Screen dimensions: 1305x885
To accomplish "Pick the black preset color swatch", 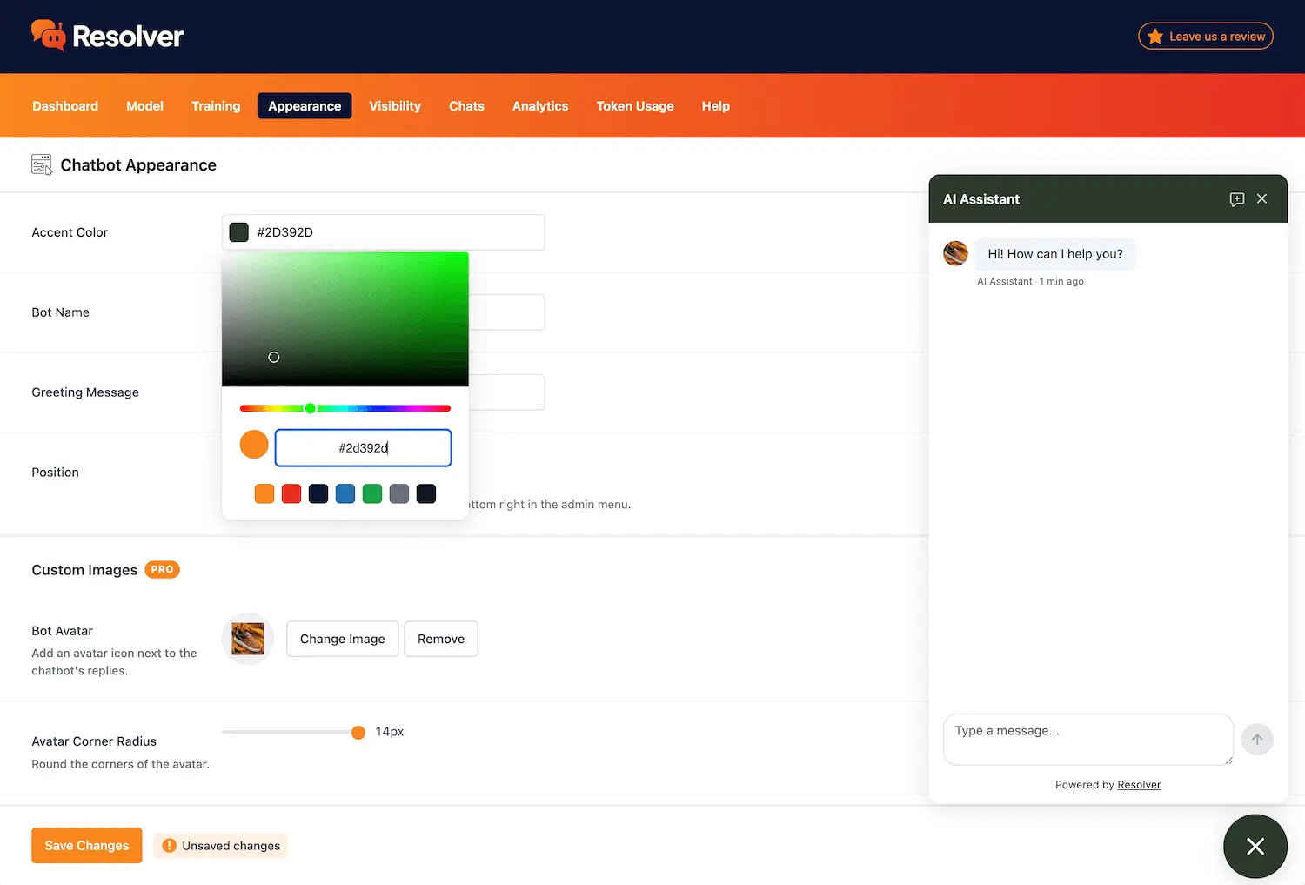I will (426, 494).
